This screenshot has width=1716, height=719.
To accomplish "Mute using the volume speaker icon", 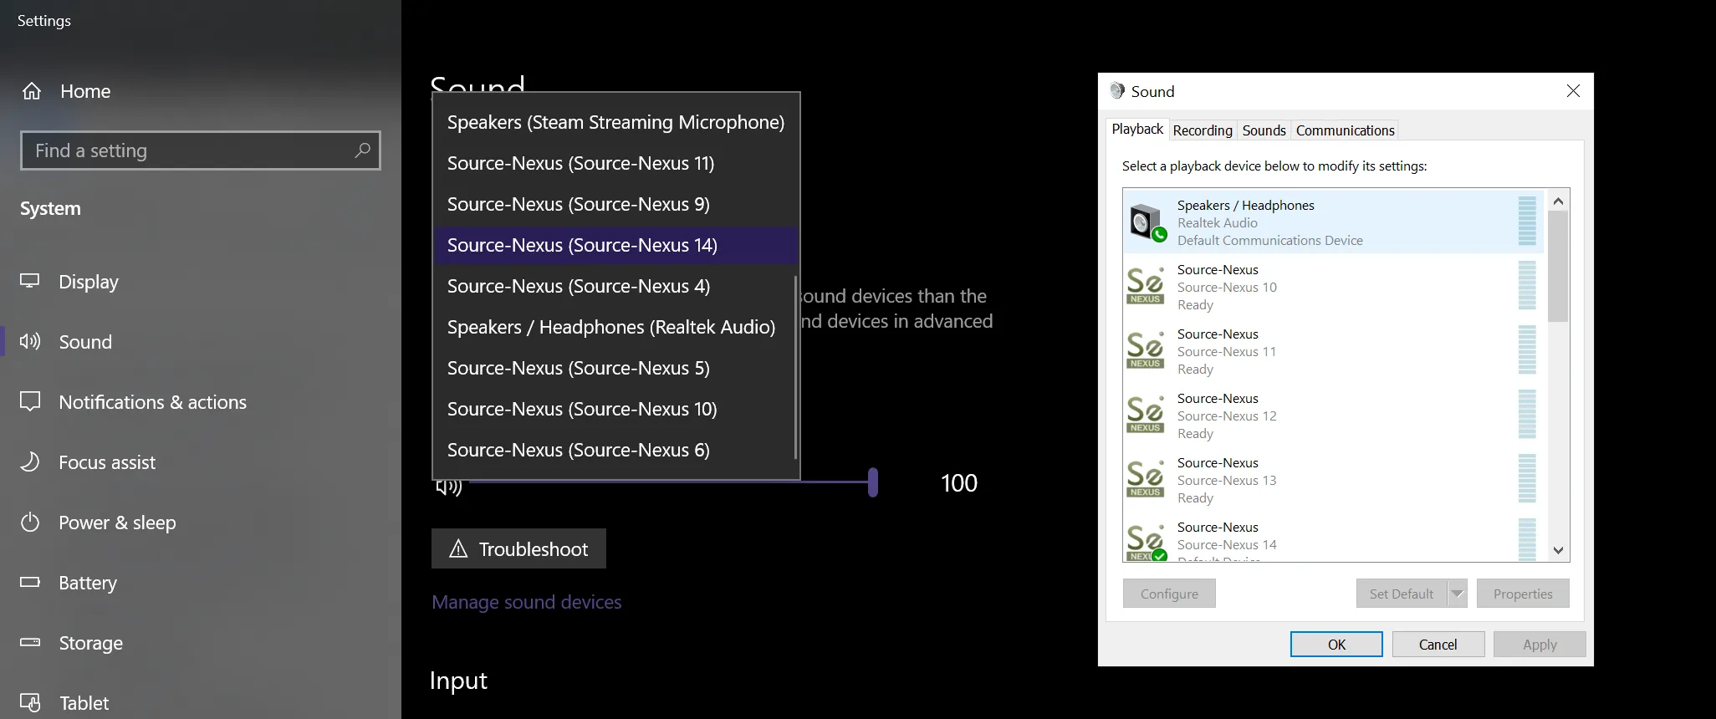I will [449, 487].
